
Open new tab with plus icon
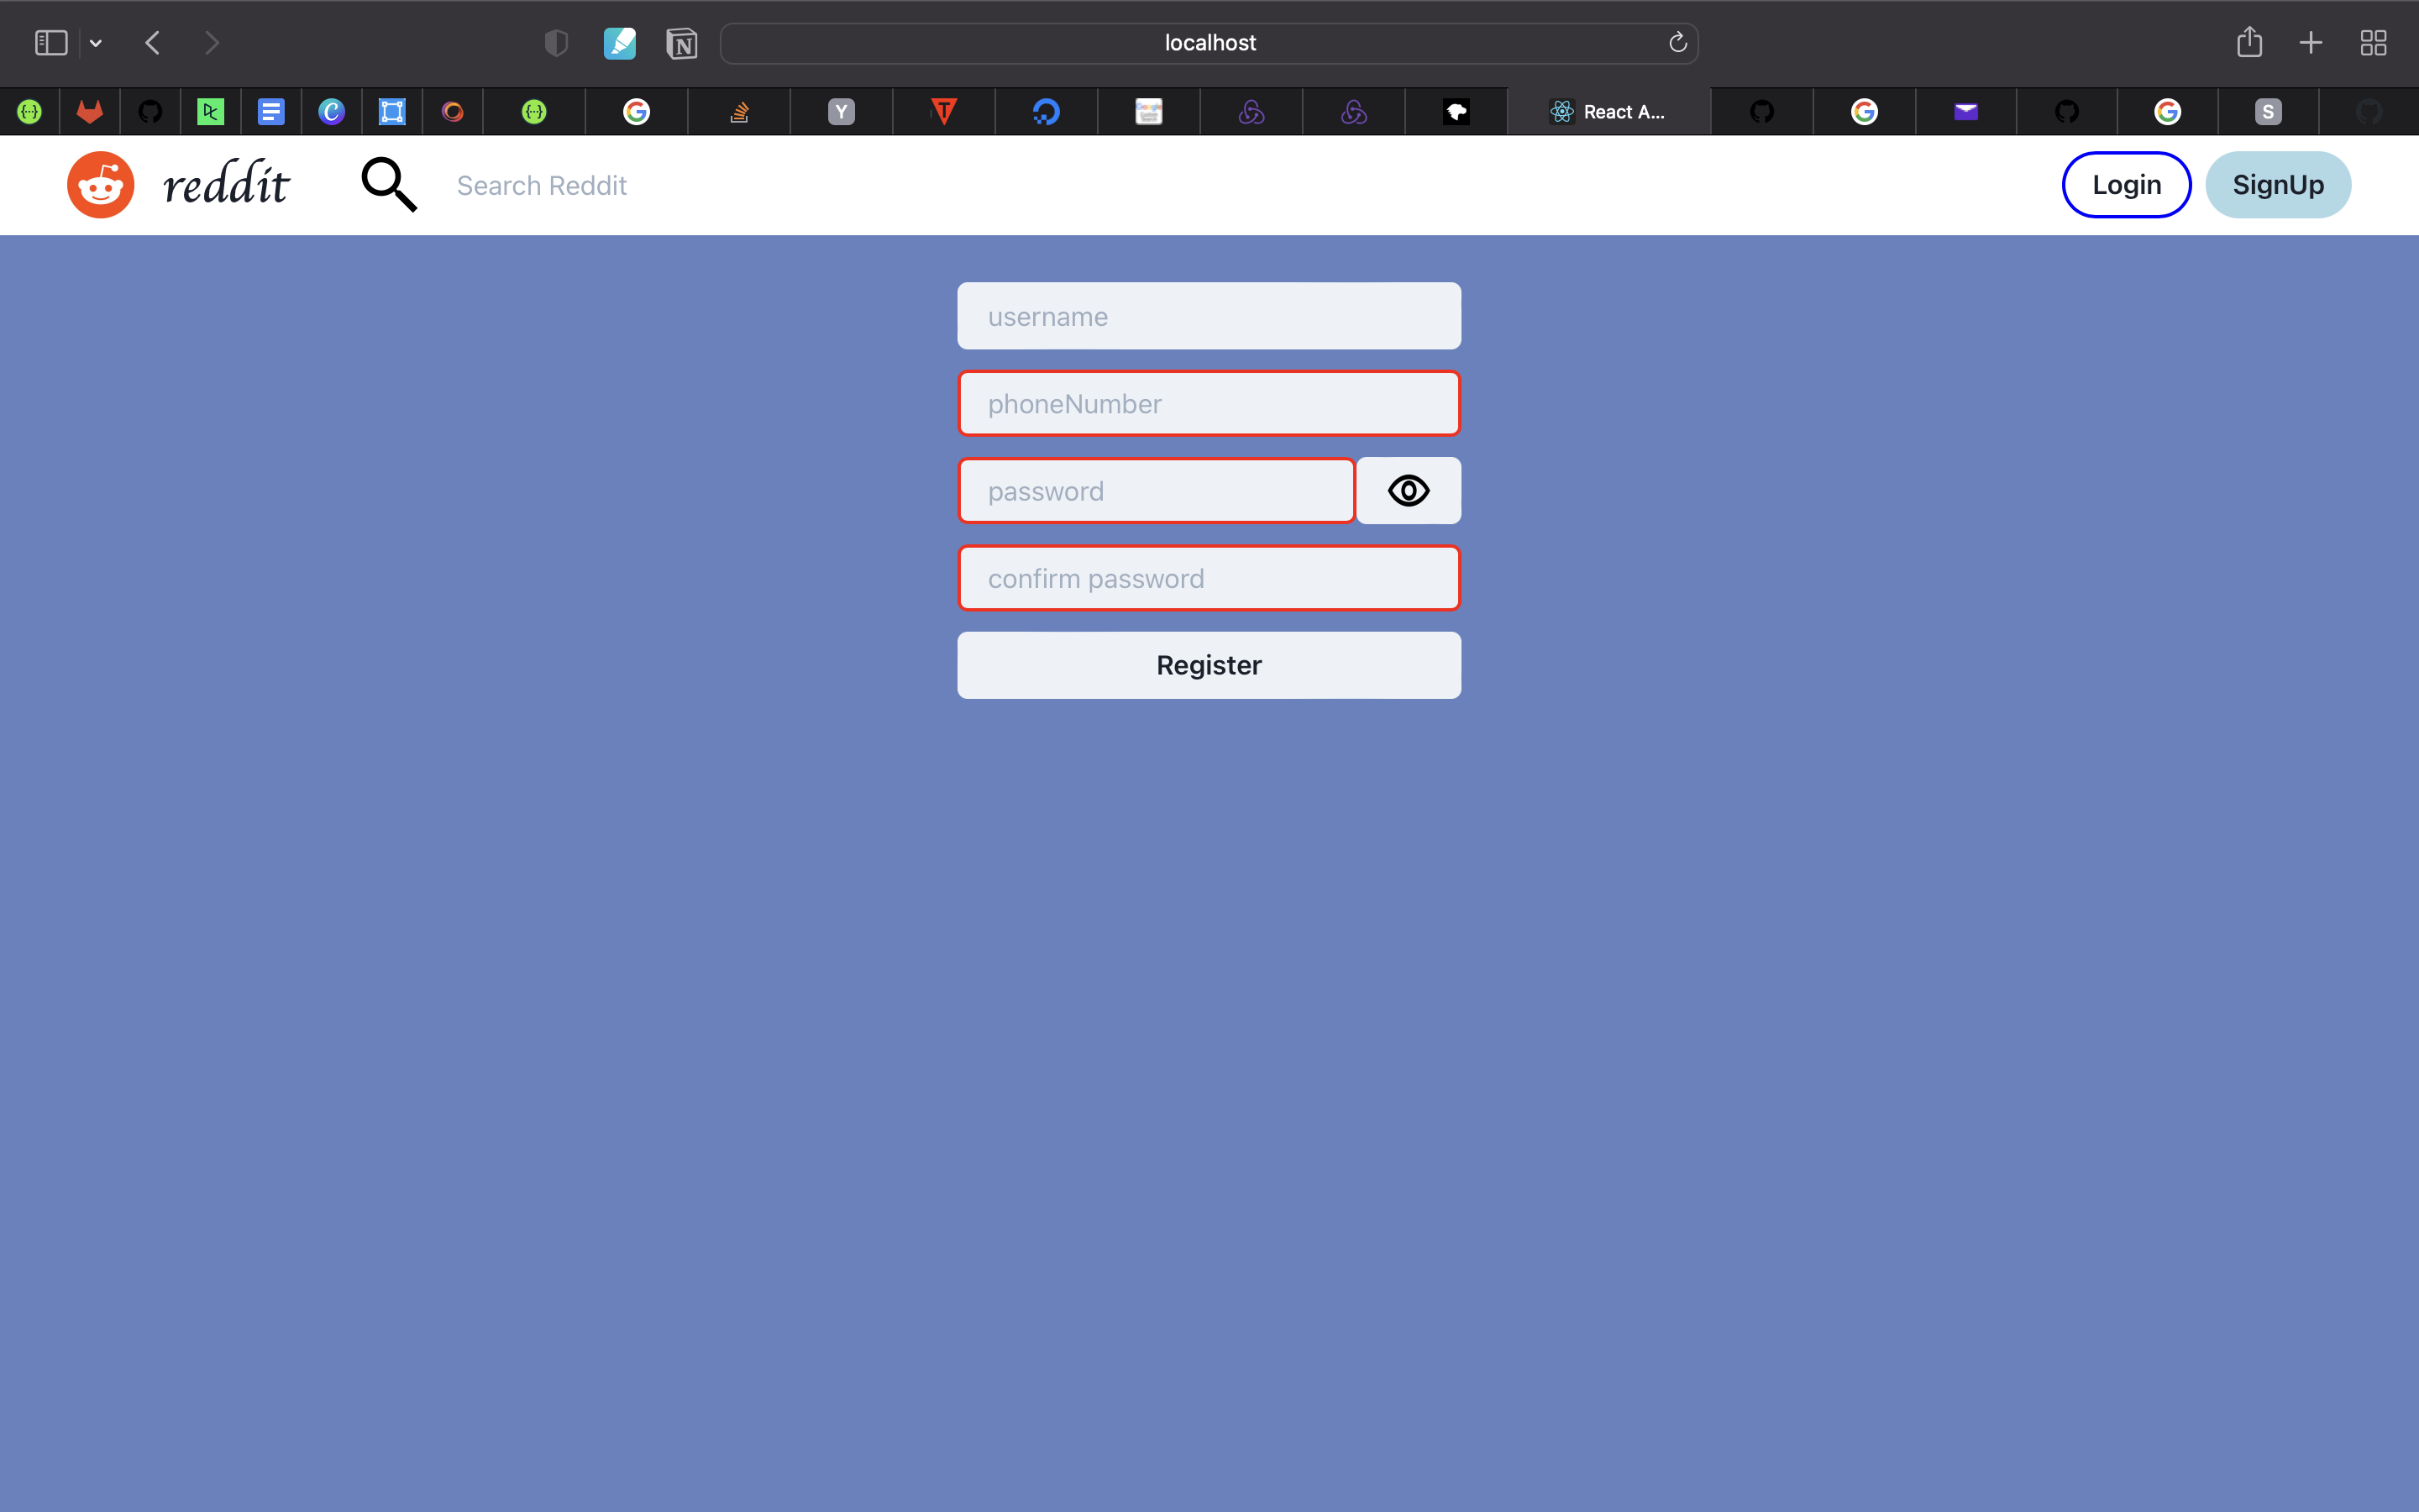tap(2310, 43)
